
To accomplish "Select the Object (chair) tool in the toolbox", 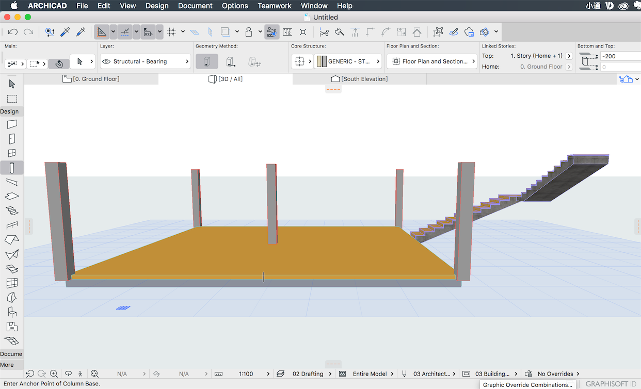I will [x=12, y=312].
